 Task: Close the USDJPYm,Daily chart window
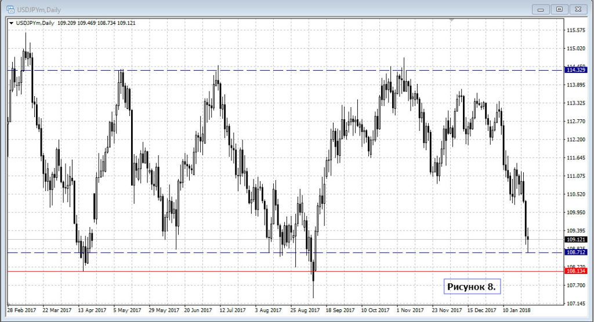(578, 9)
